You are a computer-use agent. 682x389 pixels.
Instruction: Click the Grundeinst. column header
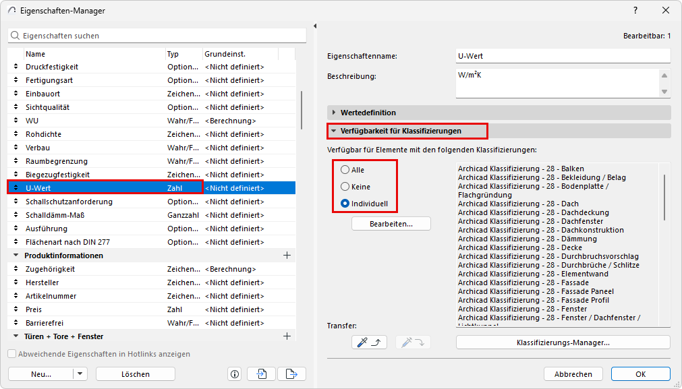coord(241,54)
